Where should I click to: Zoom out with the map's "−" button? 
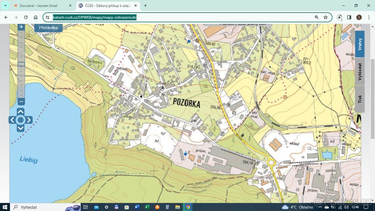(x=21, y=101)
